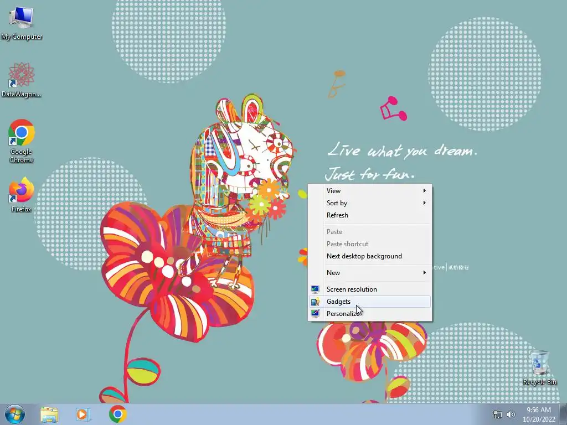Click the Gadgets menu item icon
Image resolution: width=567 pixels, height=425 pixels.
coord(315,302)
